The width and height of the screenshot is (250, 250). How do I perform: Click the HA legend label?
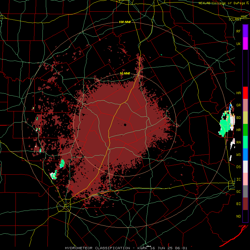238,93
